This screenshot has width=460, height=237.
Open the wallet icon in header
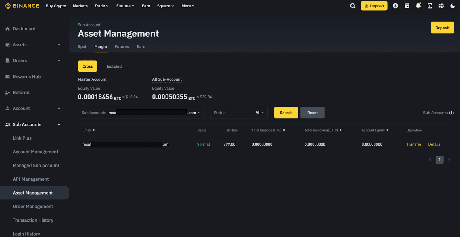[407, 6]
